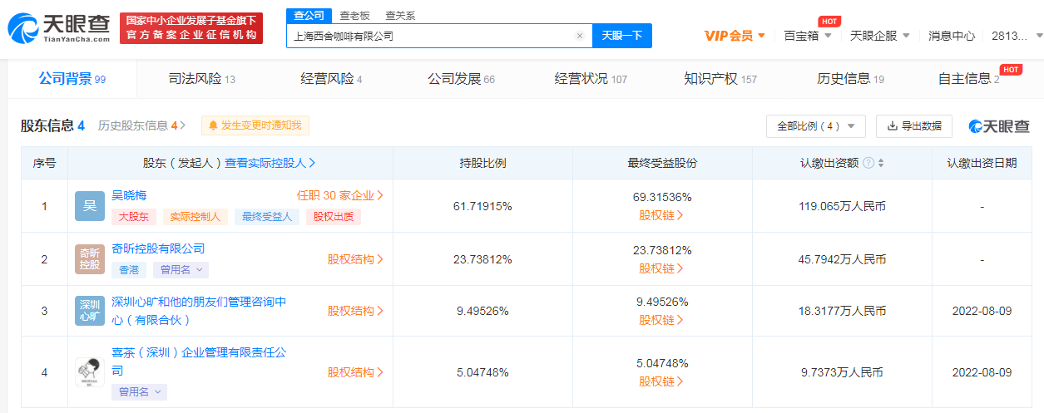Click the 认缴出资额 help question icon

(868, 163)
